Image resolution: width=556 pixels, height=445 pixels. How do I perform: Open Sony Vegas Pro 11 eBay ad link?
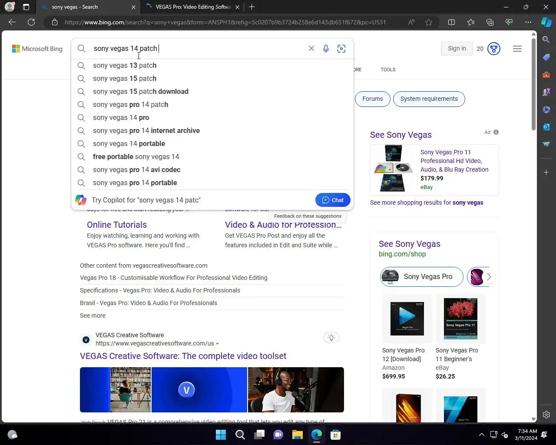pos(454,161)
